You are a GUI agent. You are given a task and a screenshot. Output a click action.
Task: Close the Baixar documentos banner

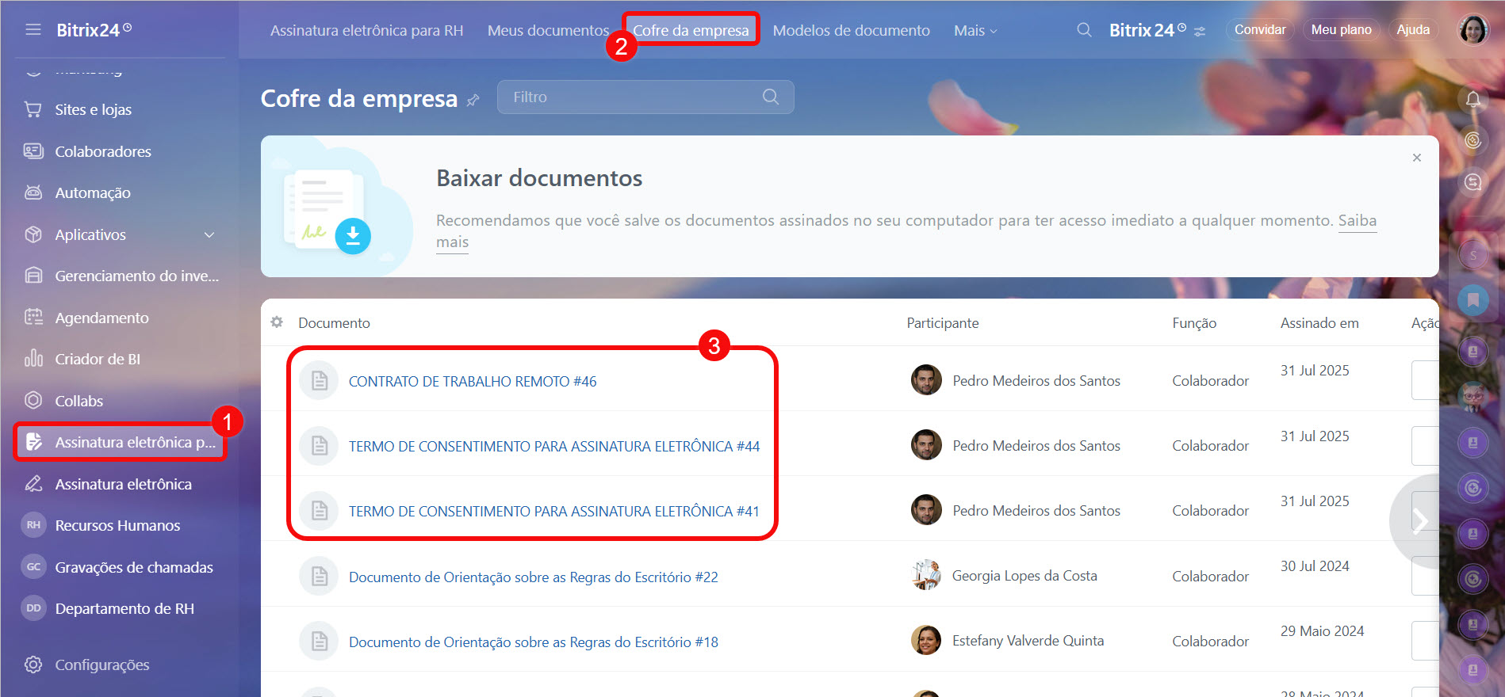[x=1416, y=158]
